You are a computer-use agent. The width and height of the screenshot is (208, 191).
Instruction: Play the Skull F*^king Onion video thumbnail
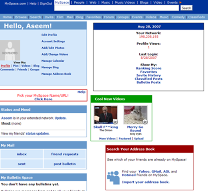tap(106, 115)
